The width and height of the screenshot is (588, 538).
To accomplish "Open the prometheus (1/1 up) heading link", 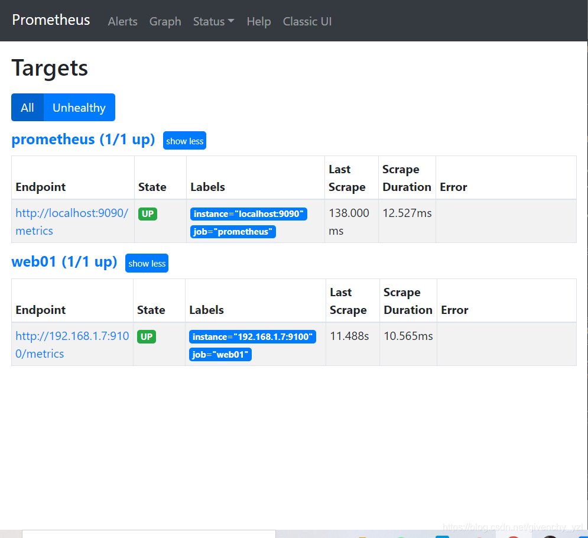I will pos(83,139).
